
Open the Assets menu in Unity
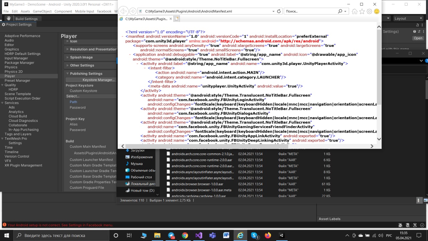25,11
